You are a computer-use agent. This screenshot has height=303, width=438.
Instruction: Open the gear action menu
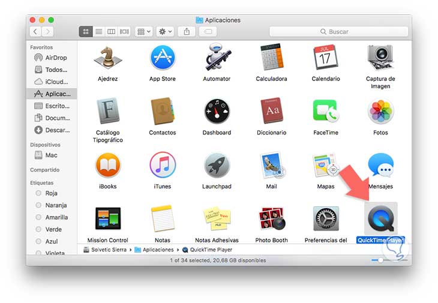click(165, 32)
